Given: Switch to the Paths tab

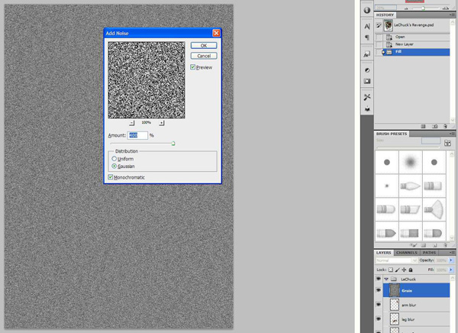Looking at the screenshot, I should point(429,253).
